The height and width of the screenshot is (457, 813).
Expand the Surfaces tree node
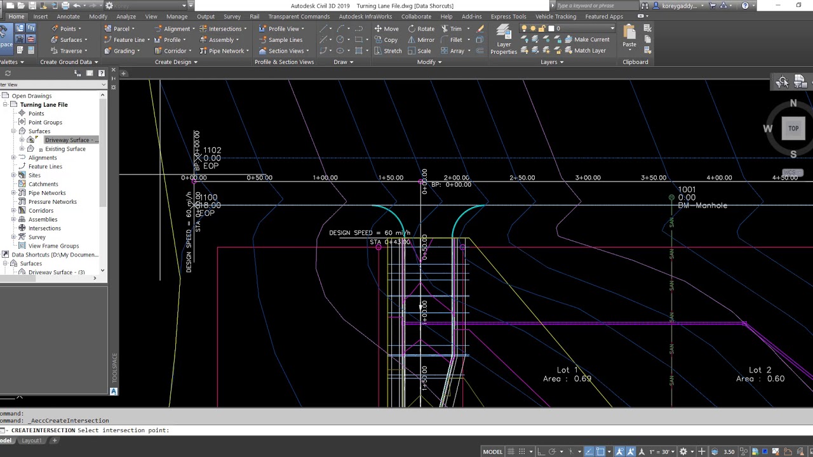pyautogui.click(x=13, y=131)
